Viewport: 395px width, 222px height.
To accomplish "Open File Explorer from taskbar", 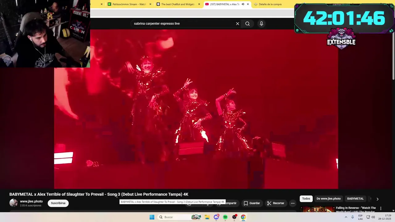I will tap(207, 217).
